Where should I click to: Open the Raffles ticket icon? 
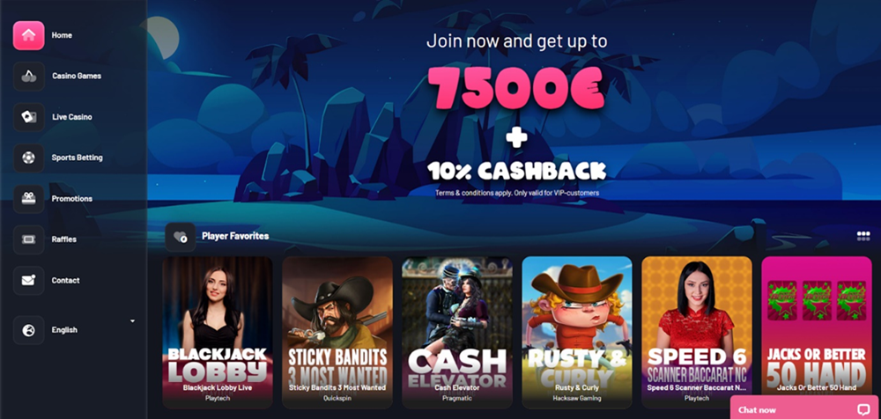29,239
